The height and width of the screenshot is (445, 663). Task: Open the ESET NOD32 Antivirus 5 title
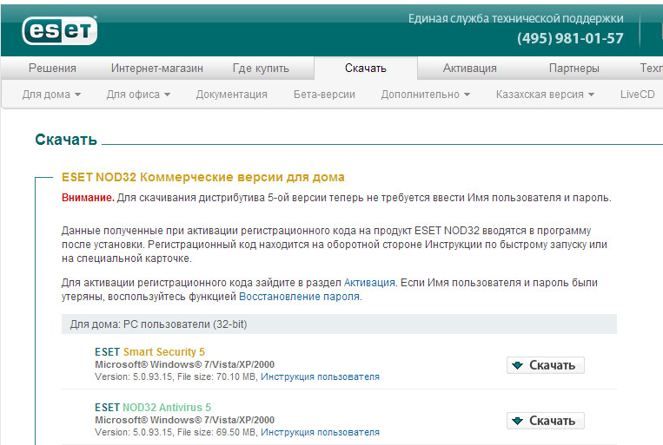click(x=153, y=408)
